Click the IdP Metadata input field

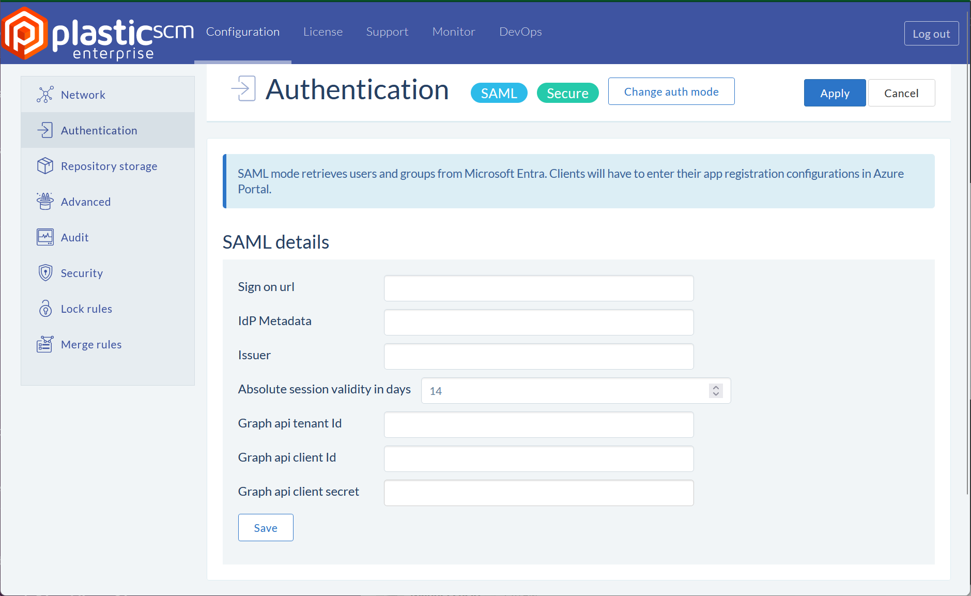538,323
